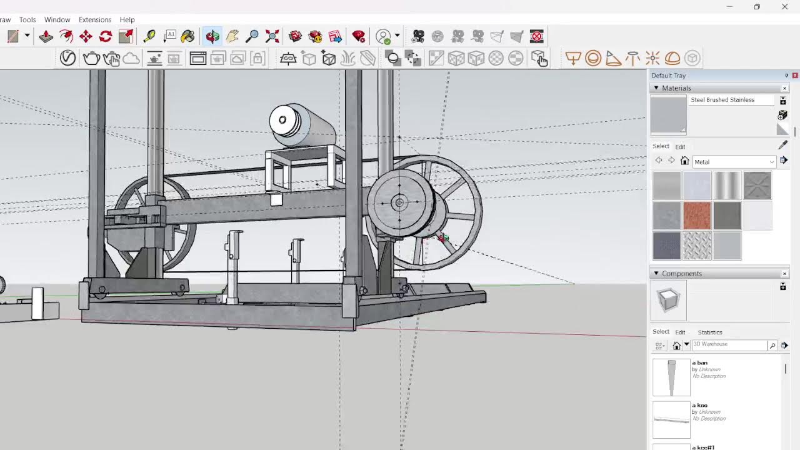Activate the Pan hand tool
Screen dimensions: 800x450
[x=232, y=36]
